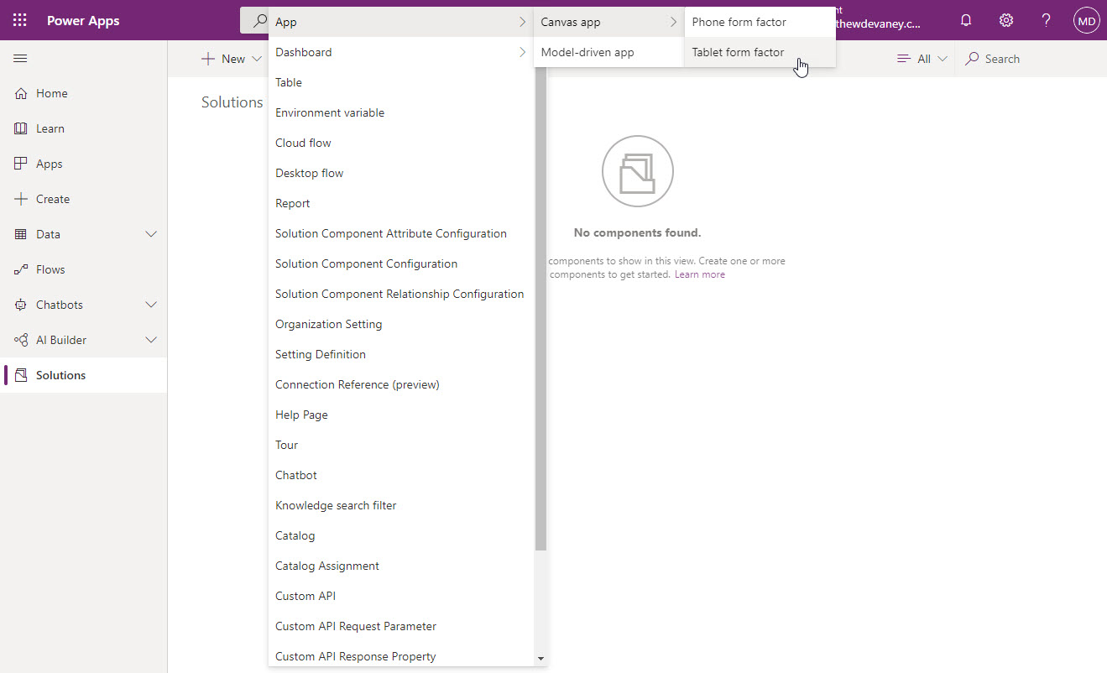Expand the Data section chevron
The width and height of the screenshot is (1107, 673).
[151, 233]
